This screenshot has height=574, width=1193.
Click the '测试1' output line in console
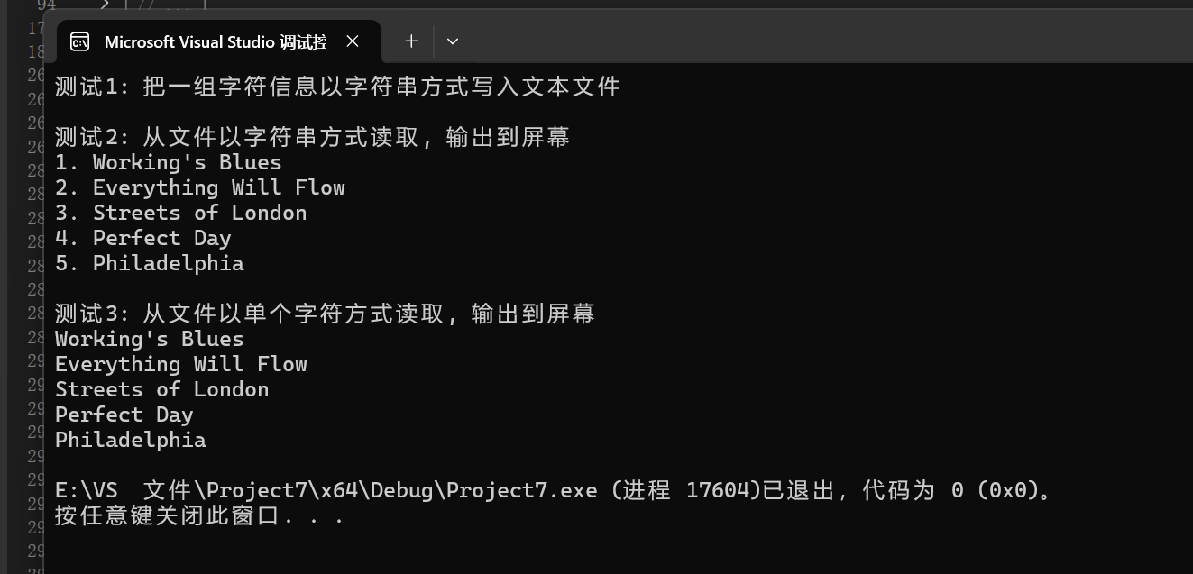[x=337, y=87]
